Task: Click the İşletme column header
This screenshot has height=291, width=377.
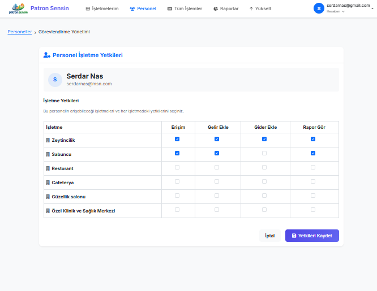Action: (x=54, y=127)
